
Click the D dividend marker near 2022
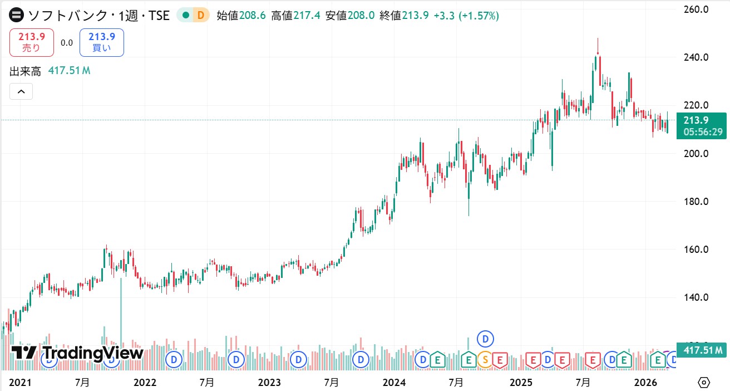click(175, 360)
